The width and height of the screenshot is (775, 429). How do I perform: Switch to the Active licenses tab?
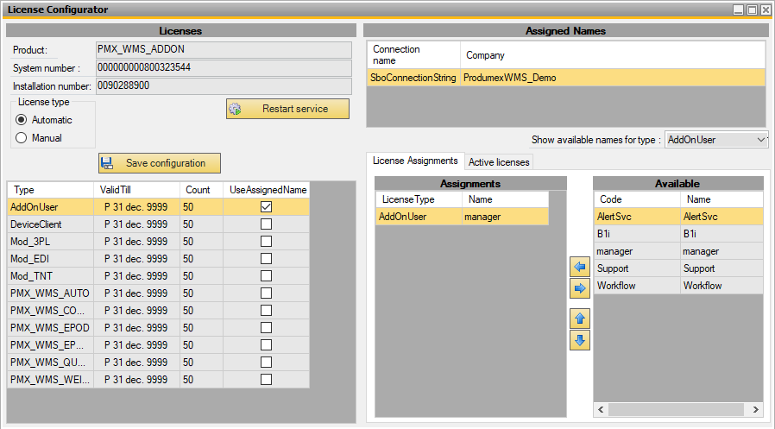click(x=499, y=162)
